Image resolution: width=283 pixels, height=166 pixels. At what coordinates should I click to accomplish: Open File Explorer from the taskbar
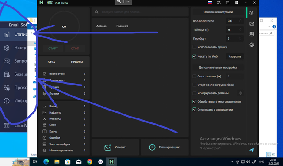coord(57,162)
